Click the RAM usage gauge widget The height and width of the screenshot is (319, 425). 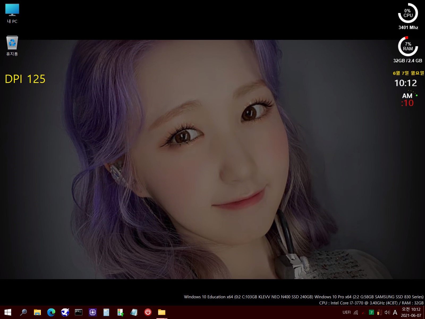(x=408, y=46)
